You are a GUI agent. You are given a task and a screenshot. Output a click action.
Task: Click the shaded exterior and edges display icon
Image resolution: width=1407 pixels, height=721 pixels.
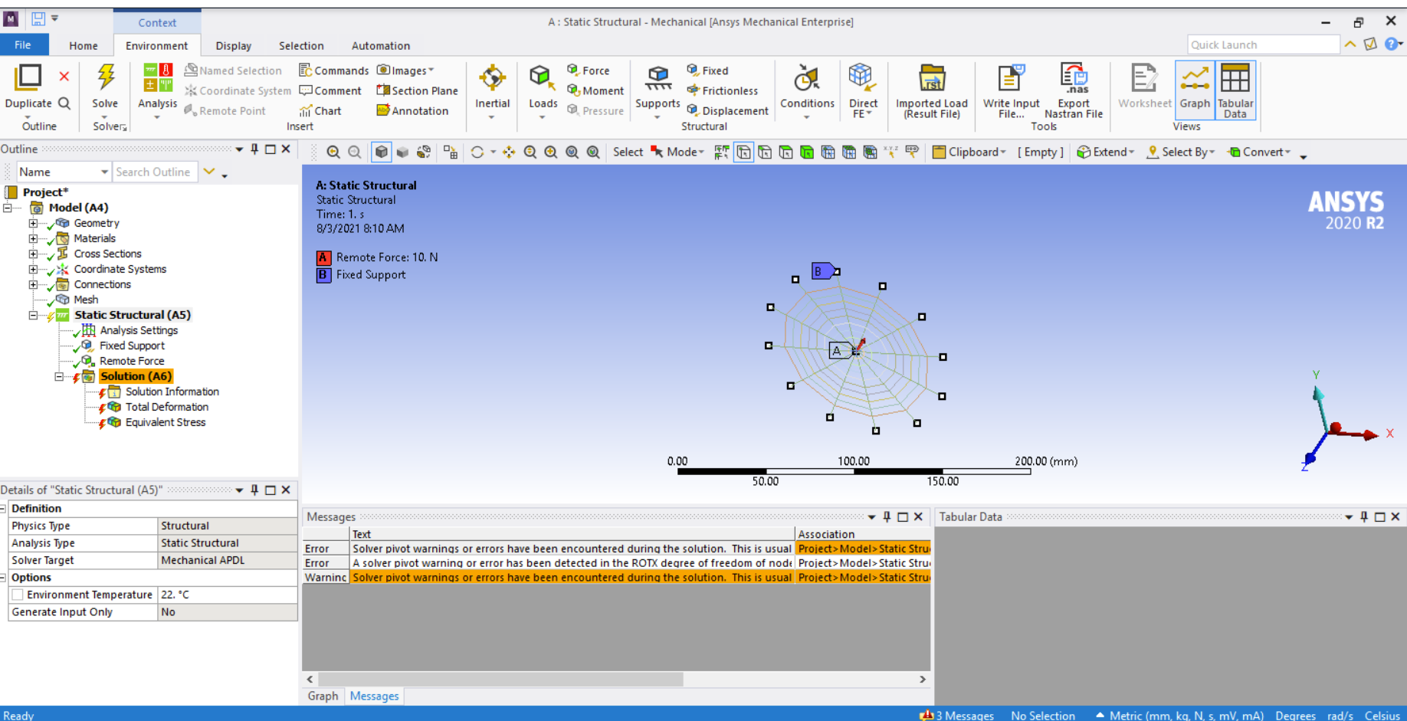(x=381, y=152)
